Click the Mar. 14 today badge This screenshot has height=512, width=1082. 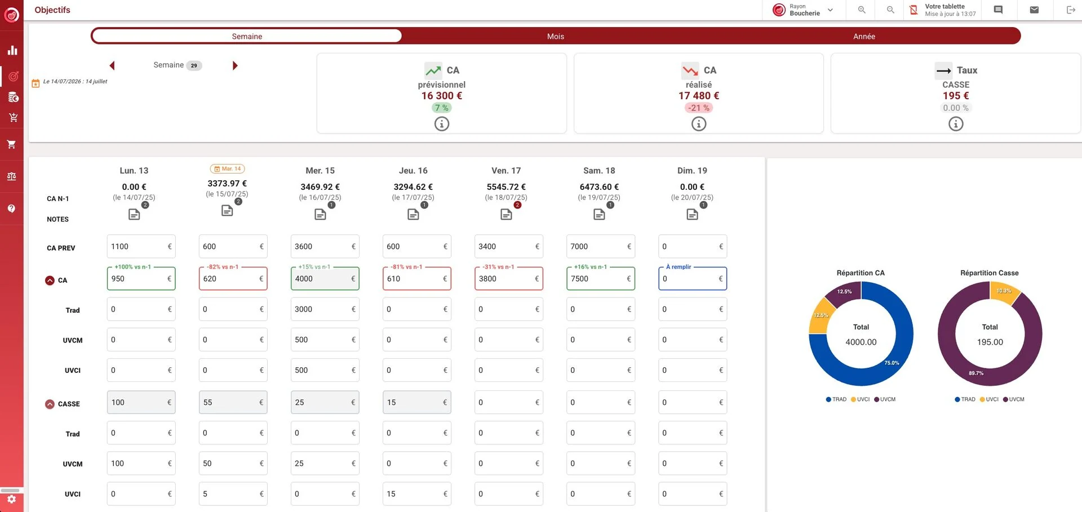(227, 168)
